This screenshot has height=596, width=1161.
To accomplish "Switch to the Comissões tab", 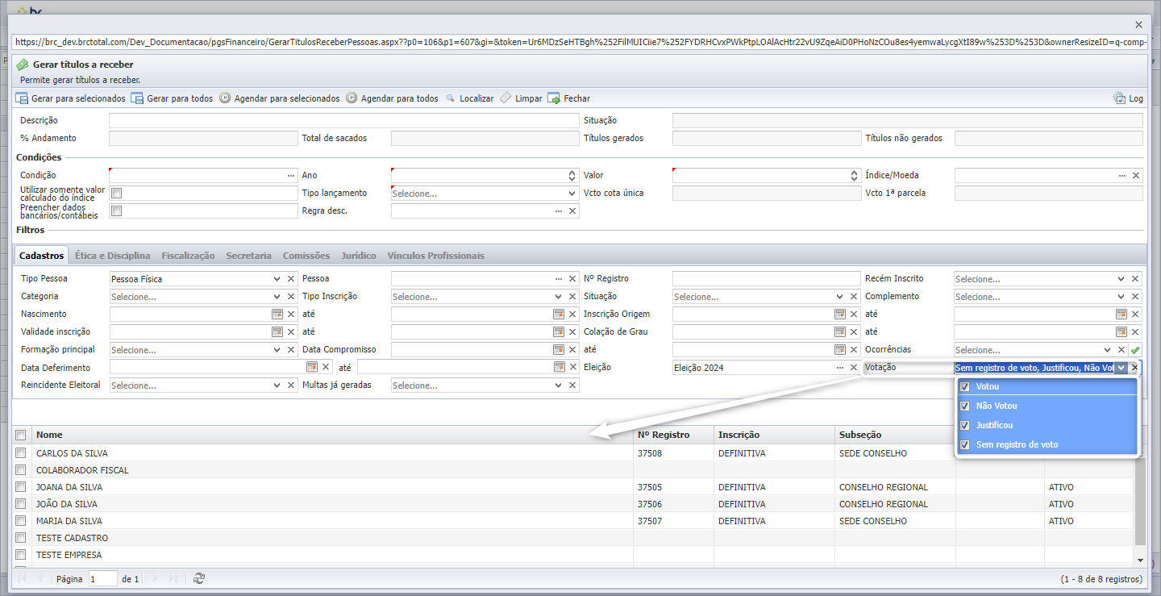I will point(306,255).
